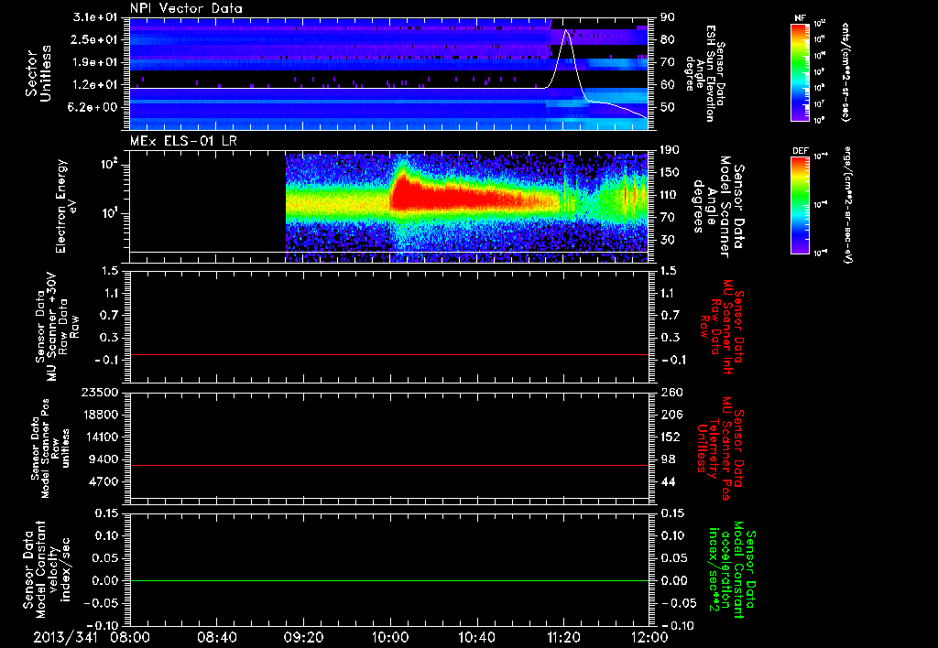Click the '50' Sun elevation tick value

tap(668, 107)
